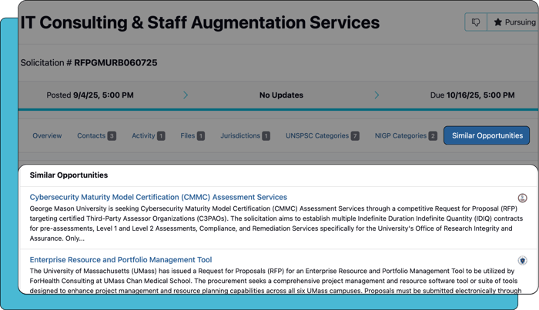Click the chevron after the Posted date

tap(186, 95)
